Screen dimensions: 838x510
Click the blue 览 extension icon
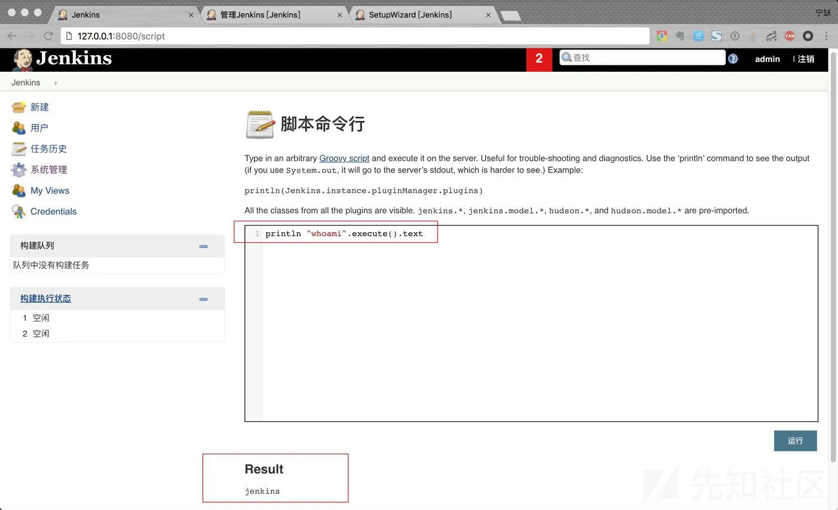pos(698,36)
